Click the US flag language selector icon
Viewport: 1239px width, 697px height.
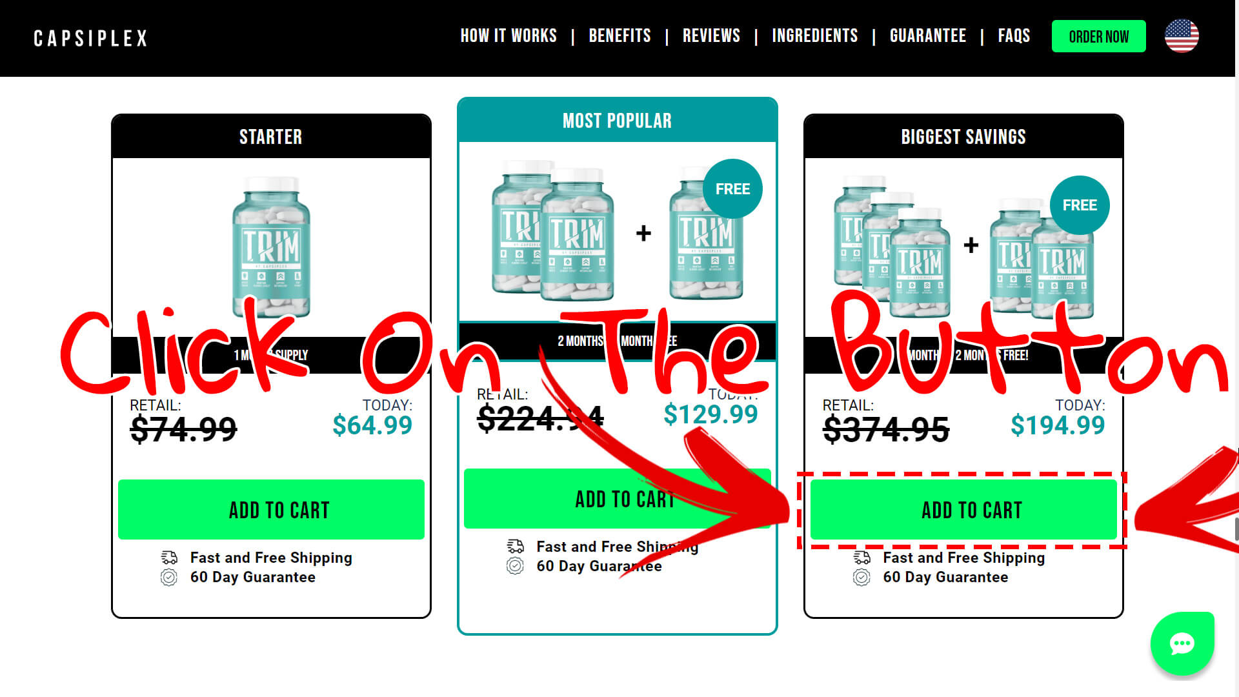[x=1183, y=35]
